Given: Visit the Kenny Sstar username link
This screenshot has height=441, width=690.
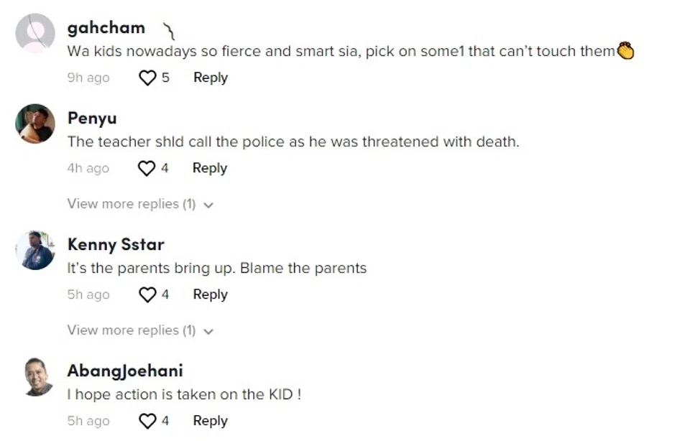Looking at the screenshot, I should pos(116,244).
